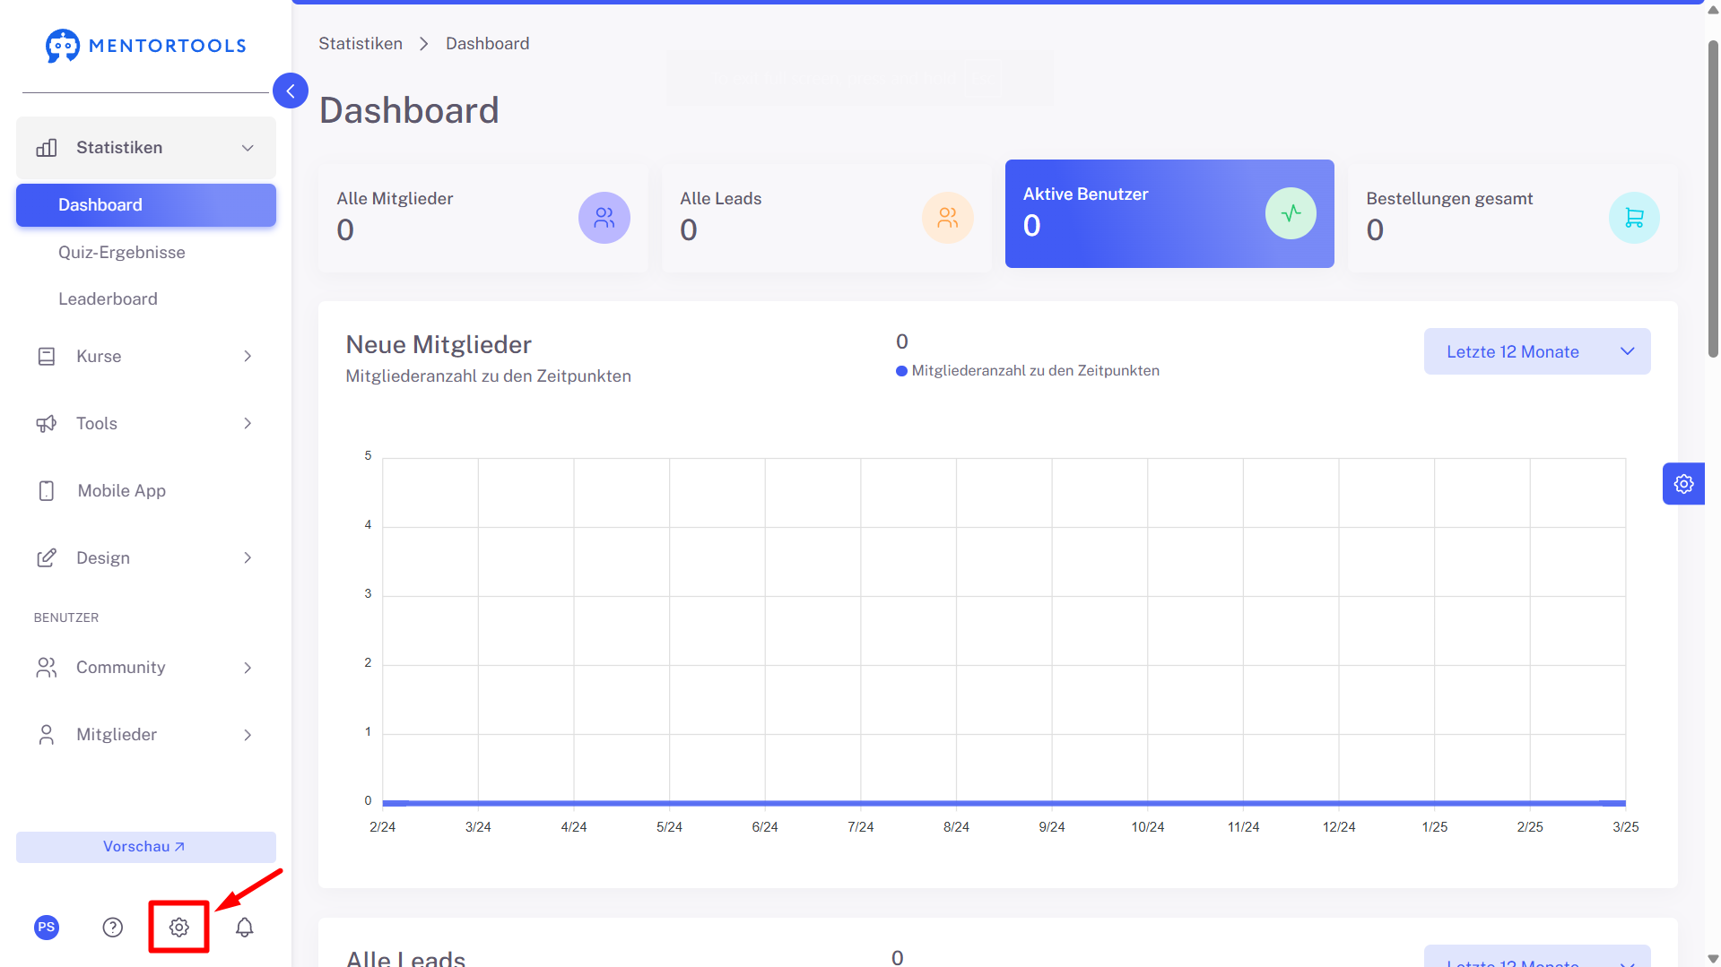Open Letzte 12 Monate dropdown for Neue Mitglieder

(x=1537, y=351)
